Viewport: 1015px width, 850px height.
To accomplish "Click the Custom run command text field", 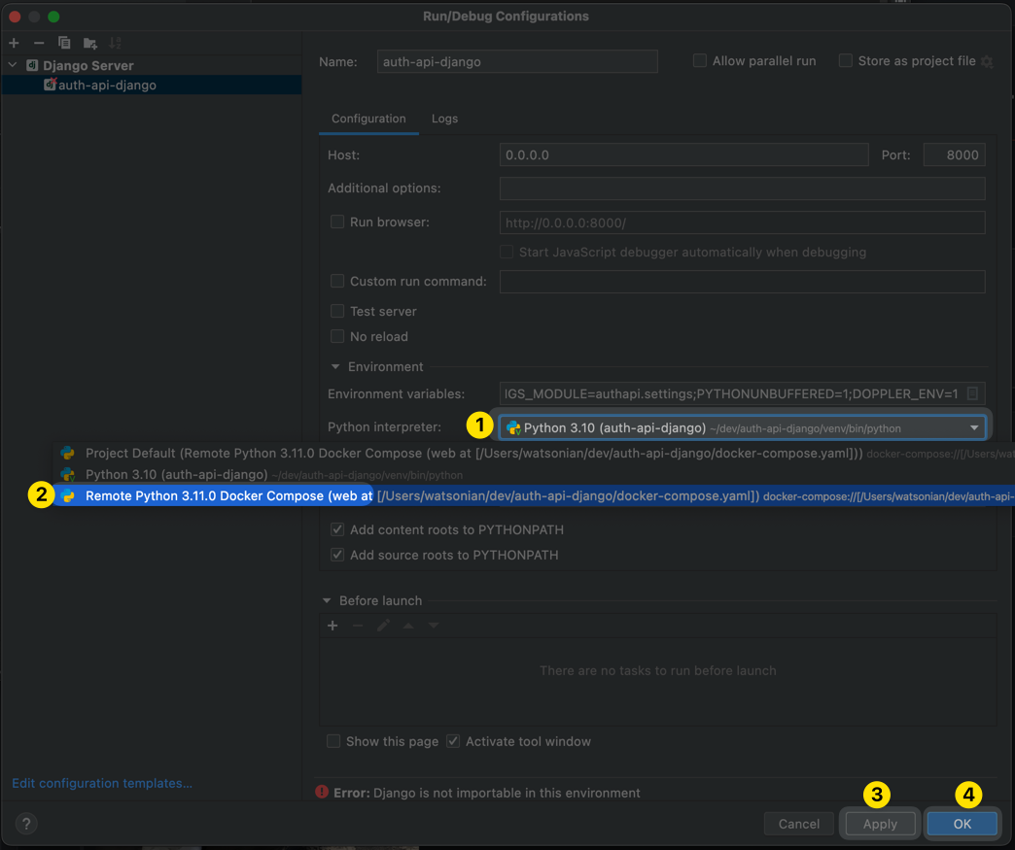I will pos(743,282).
